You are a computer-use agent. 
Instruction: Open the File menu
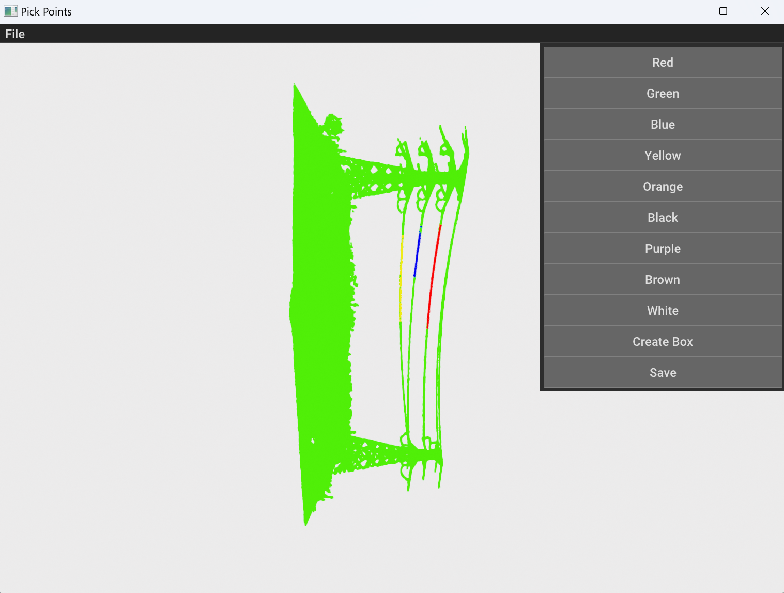15,34
